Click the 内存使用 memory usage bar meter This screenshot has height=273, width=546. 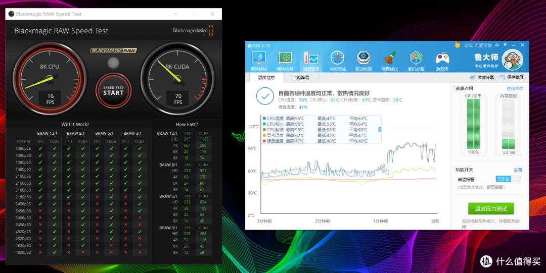(509, 124)
